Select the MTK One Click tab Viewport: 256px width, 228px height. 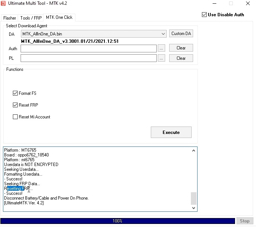tap(59, 17)
